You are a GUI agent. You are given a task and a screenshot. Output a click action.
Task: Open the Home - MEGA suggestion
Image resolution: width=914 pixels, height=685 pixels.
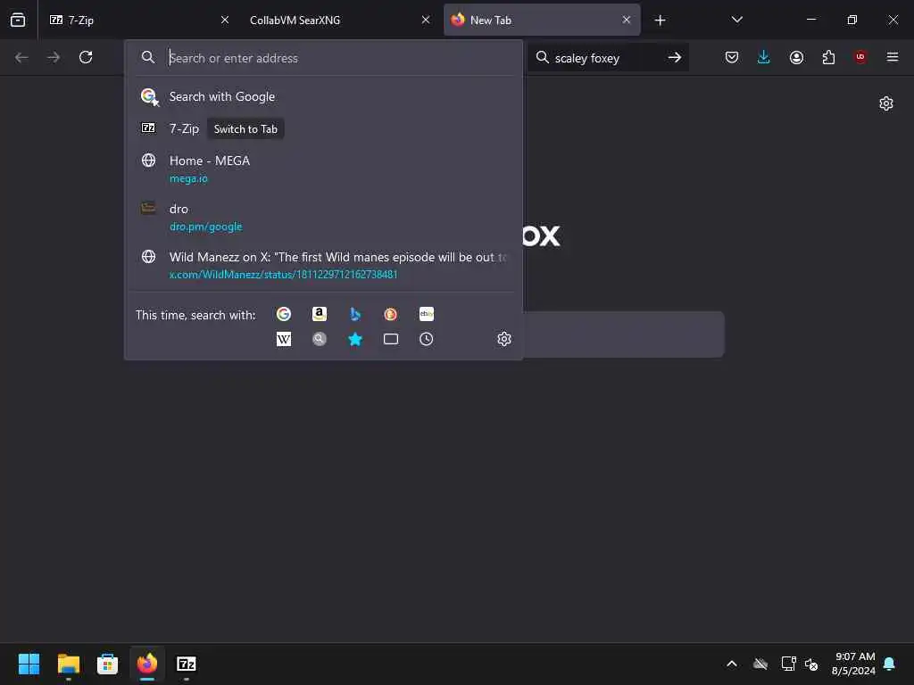[323, 169]
